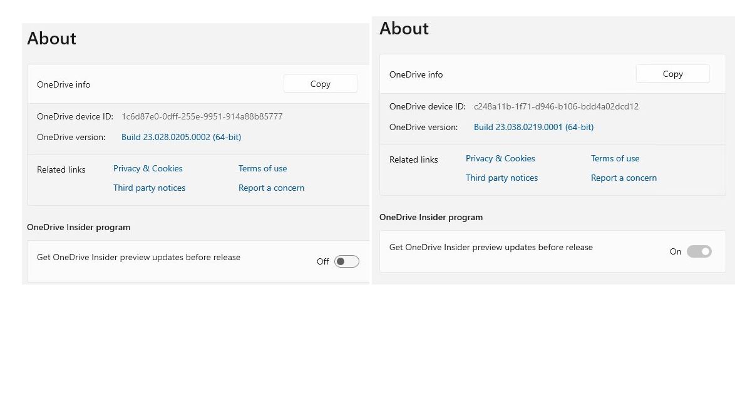Click the device ID text 1c6d87e0-0dff-255e-9951-914a88b85777

tap(202, 116)
